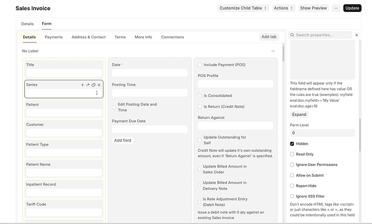Enable the Read Only checkbox
The width and height of the screenshot is (372, 224).
[292, 154]
